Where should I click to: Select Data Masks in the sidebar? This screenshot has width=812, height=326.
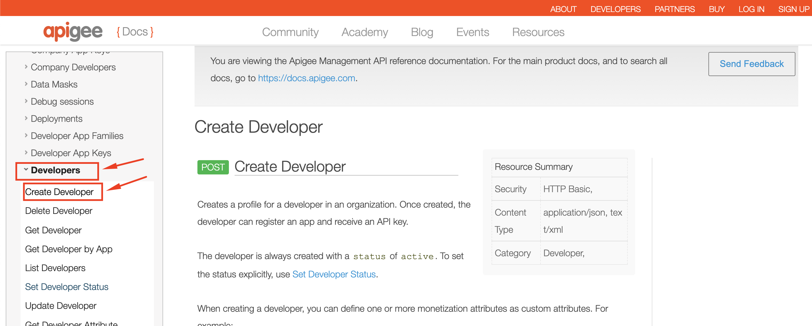pyautogui.click(x=54, y=84)
